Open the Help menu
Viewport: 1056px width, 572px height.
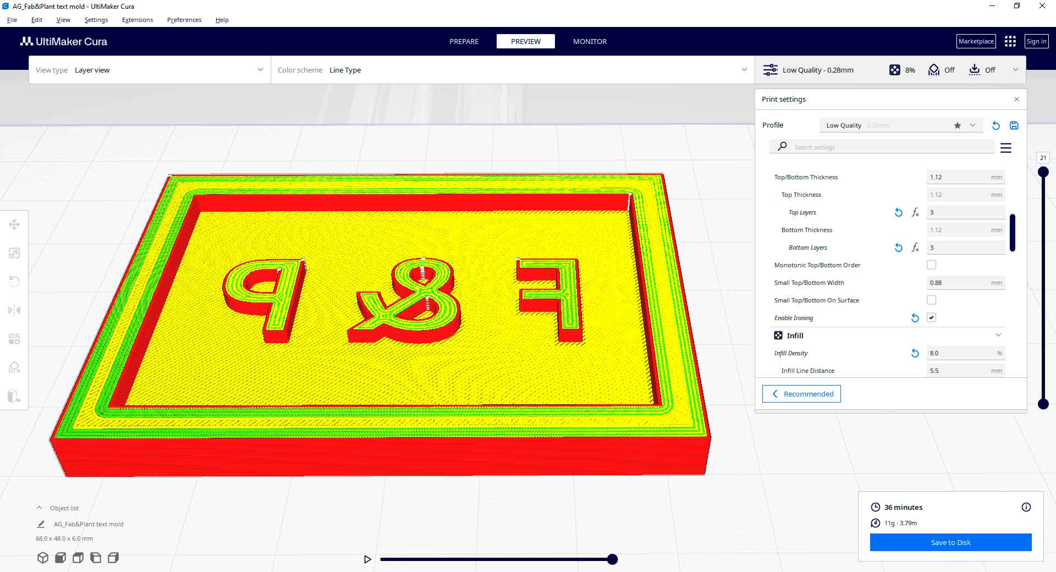point(222,20)
